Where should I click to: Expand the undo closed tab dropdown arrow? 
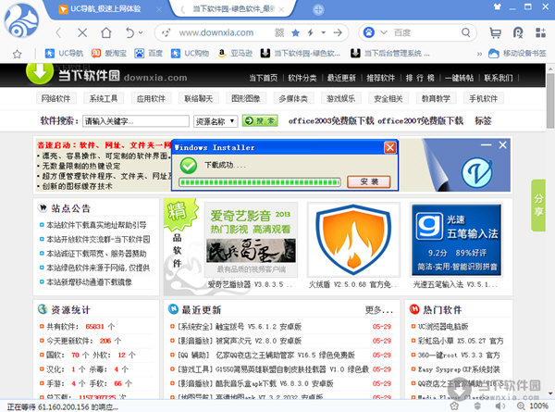tap(141, 33)
